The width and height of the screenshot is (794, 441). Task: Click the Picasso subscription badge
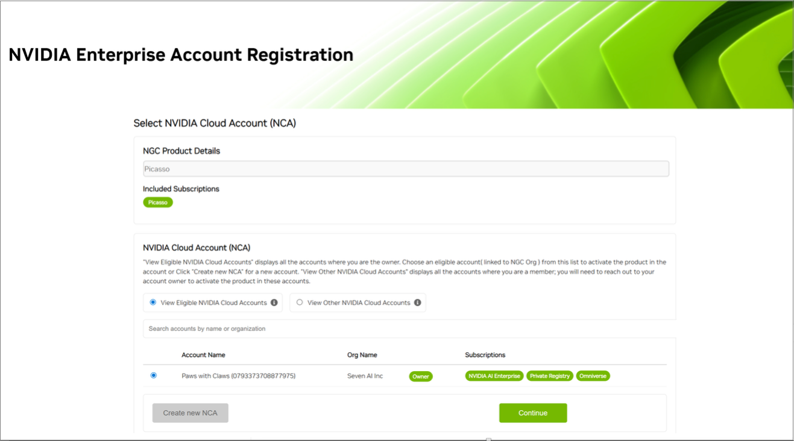(158, 202)
